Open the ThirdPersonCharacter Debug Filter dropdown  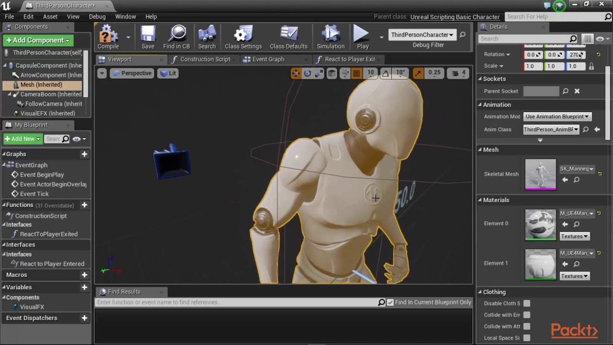pos(422,34)
